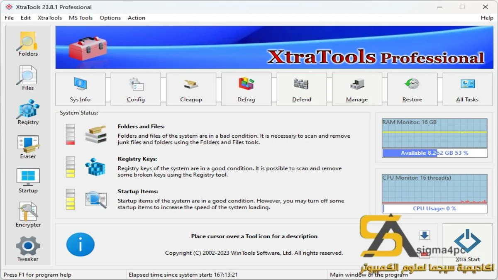Click the XtraTools Professional banner title
The width and height of the screenshot is (498, 280).
(x=376, y=57)
